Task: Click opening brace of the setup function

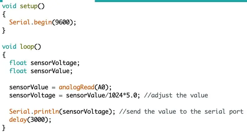Action: click(4, 14)
